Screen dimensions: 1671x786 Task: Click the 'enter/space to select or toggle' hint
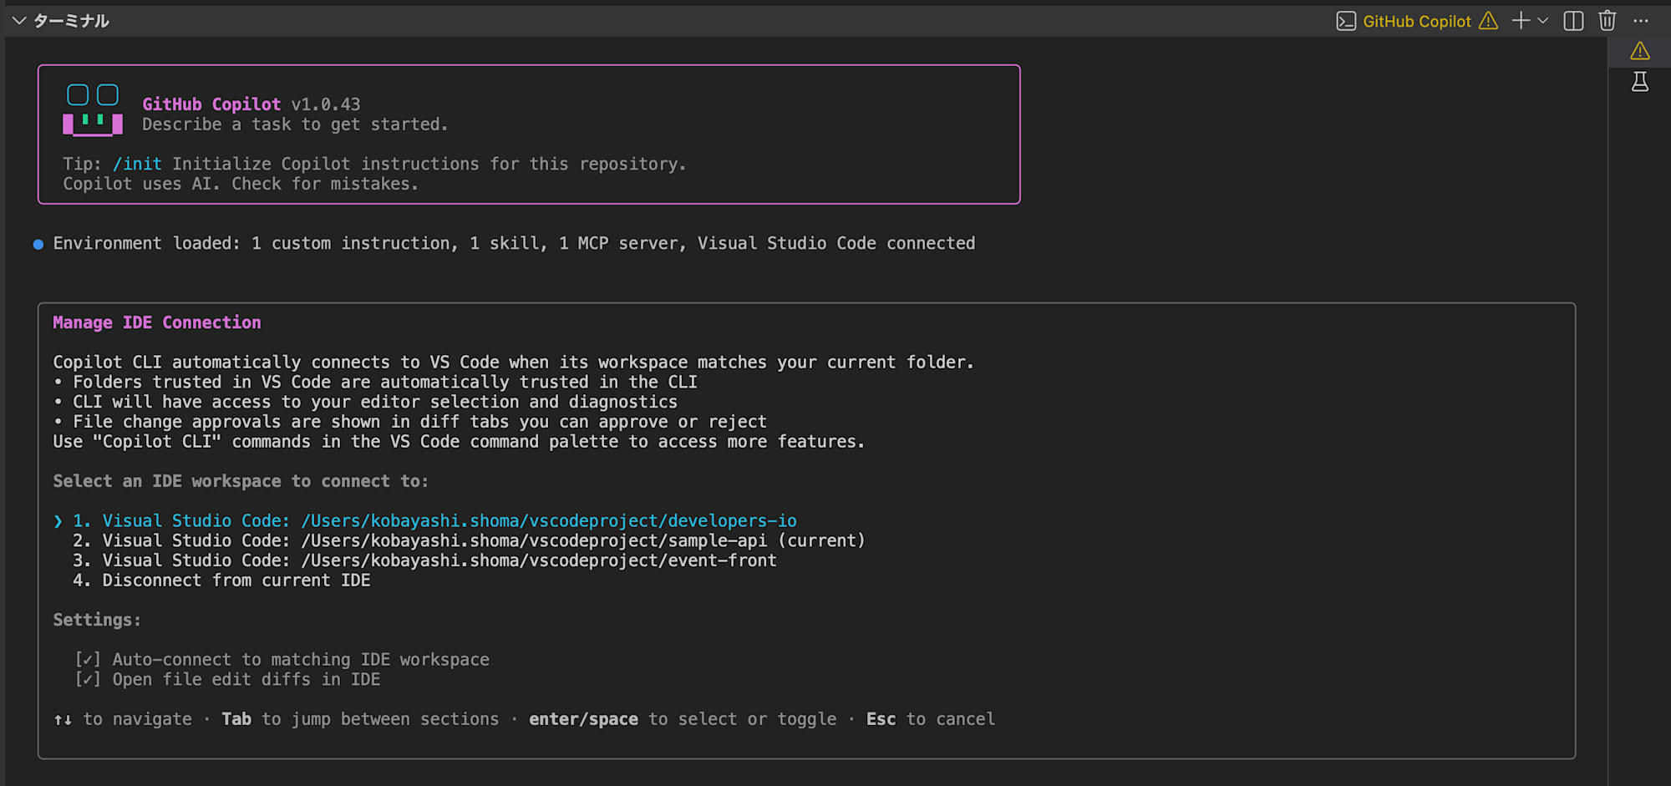[683, 719]
